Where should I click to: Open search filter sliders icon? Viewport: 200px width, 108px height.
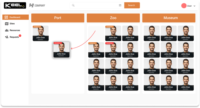120,5
